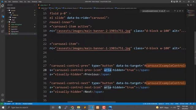Split the editor to the right
This screenshot has height=110, width=196.
click(x=191, y=5)
